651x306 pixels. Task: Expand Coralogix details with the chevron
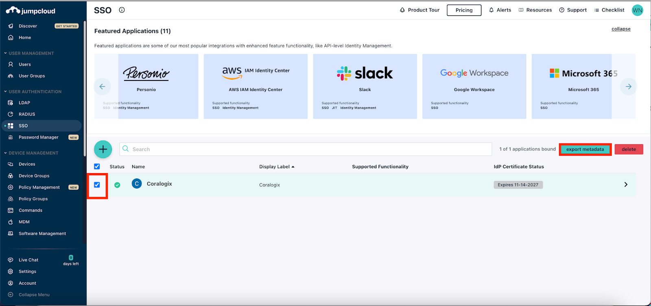[626, 184]
